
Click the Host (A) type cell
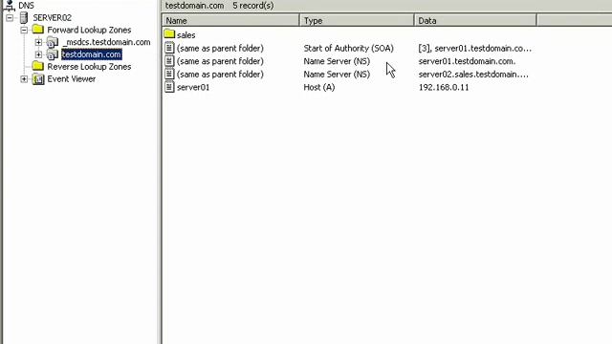pyautogui.click(x=319, y=87)
